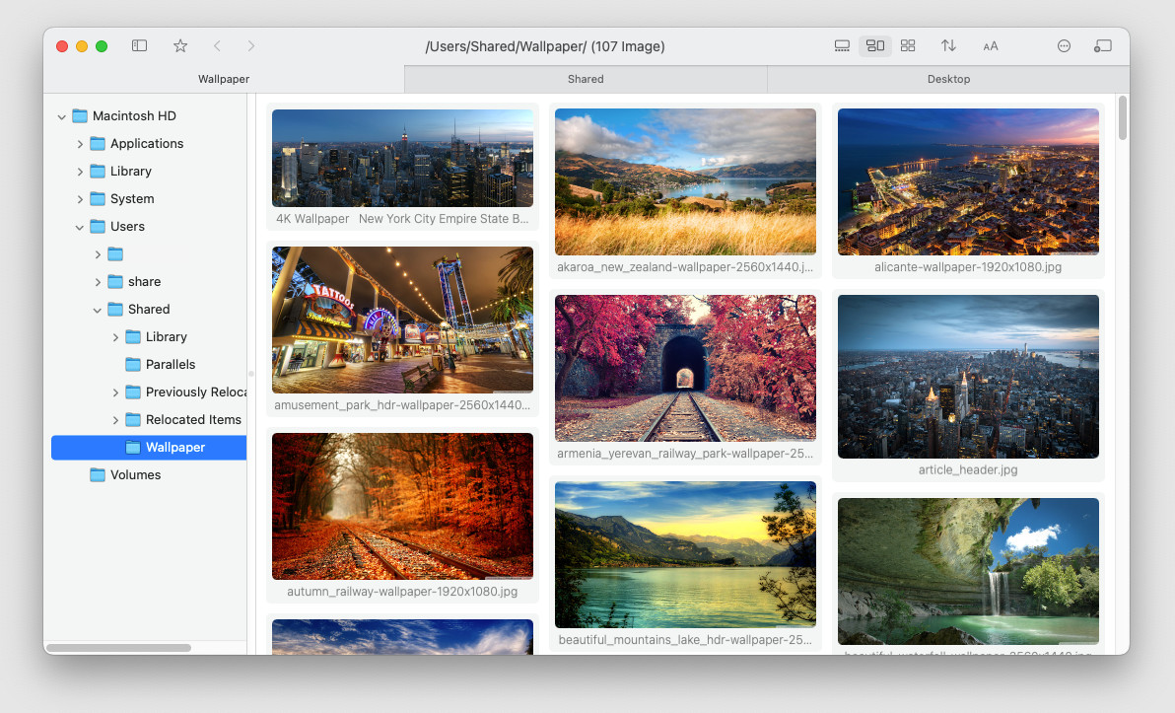The height and width of the screenshot is (713, 1175).
Task: Click the autumn_railway-wallpaper-1920x1080.jpg filename
Action: pos(402,592)
